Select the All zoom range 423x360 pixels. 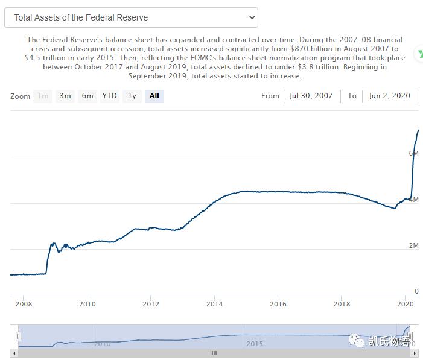pyautogui.click(x=154, y=96)
